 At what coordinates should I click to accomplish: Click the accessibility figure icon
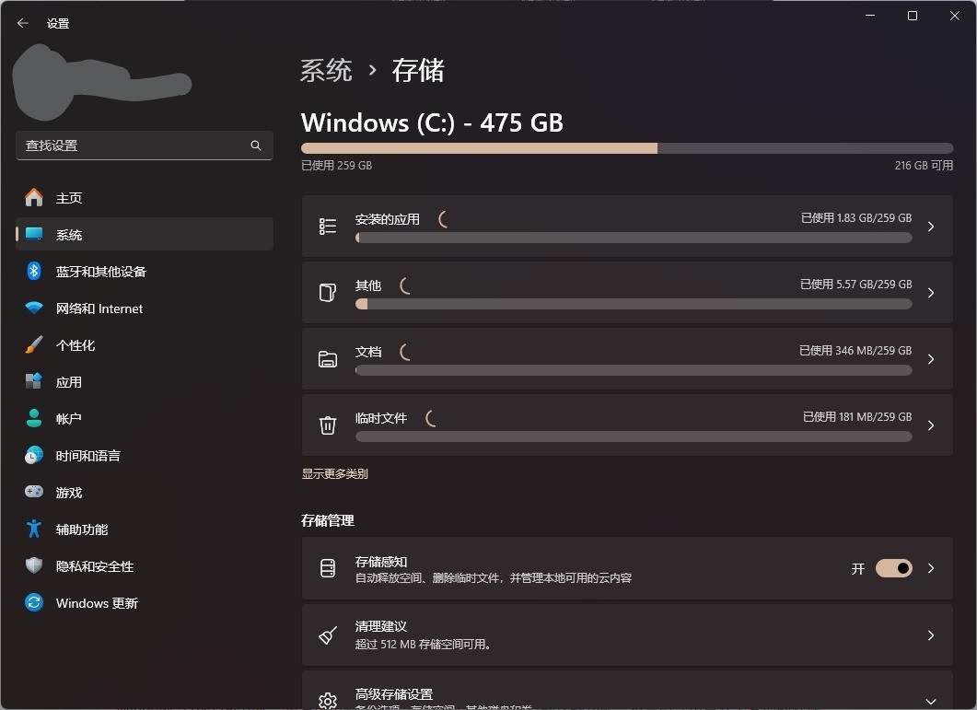(x=34, y=530)
